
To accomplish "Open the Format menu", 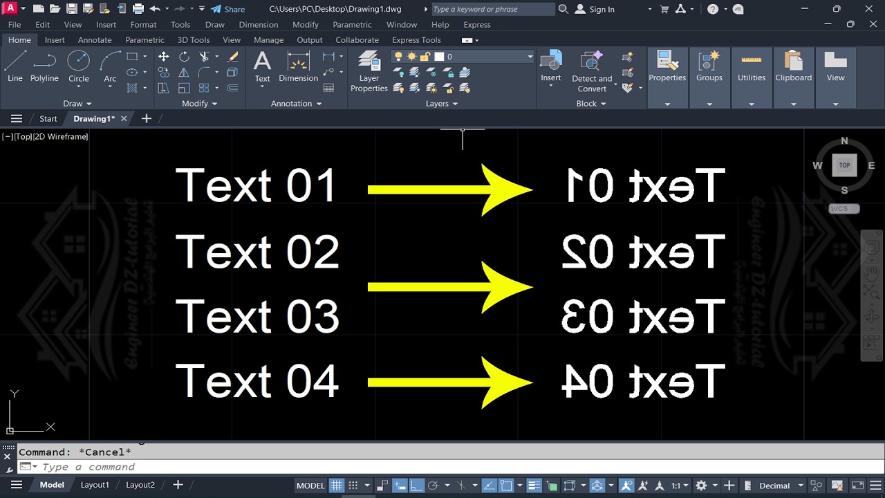I will 143,25.
